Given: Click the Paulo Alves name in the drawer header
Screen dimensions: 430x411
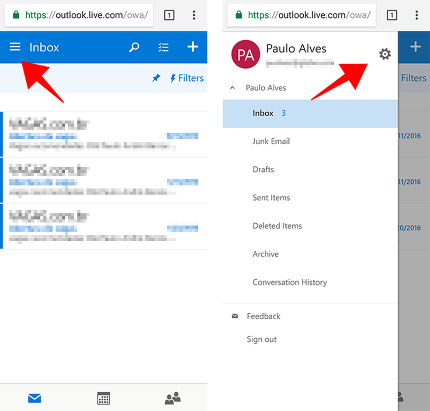Looking at the screenshot, I should tap(296, 49).
